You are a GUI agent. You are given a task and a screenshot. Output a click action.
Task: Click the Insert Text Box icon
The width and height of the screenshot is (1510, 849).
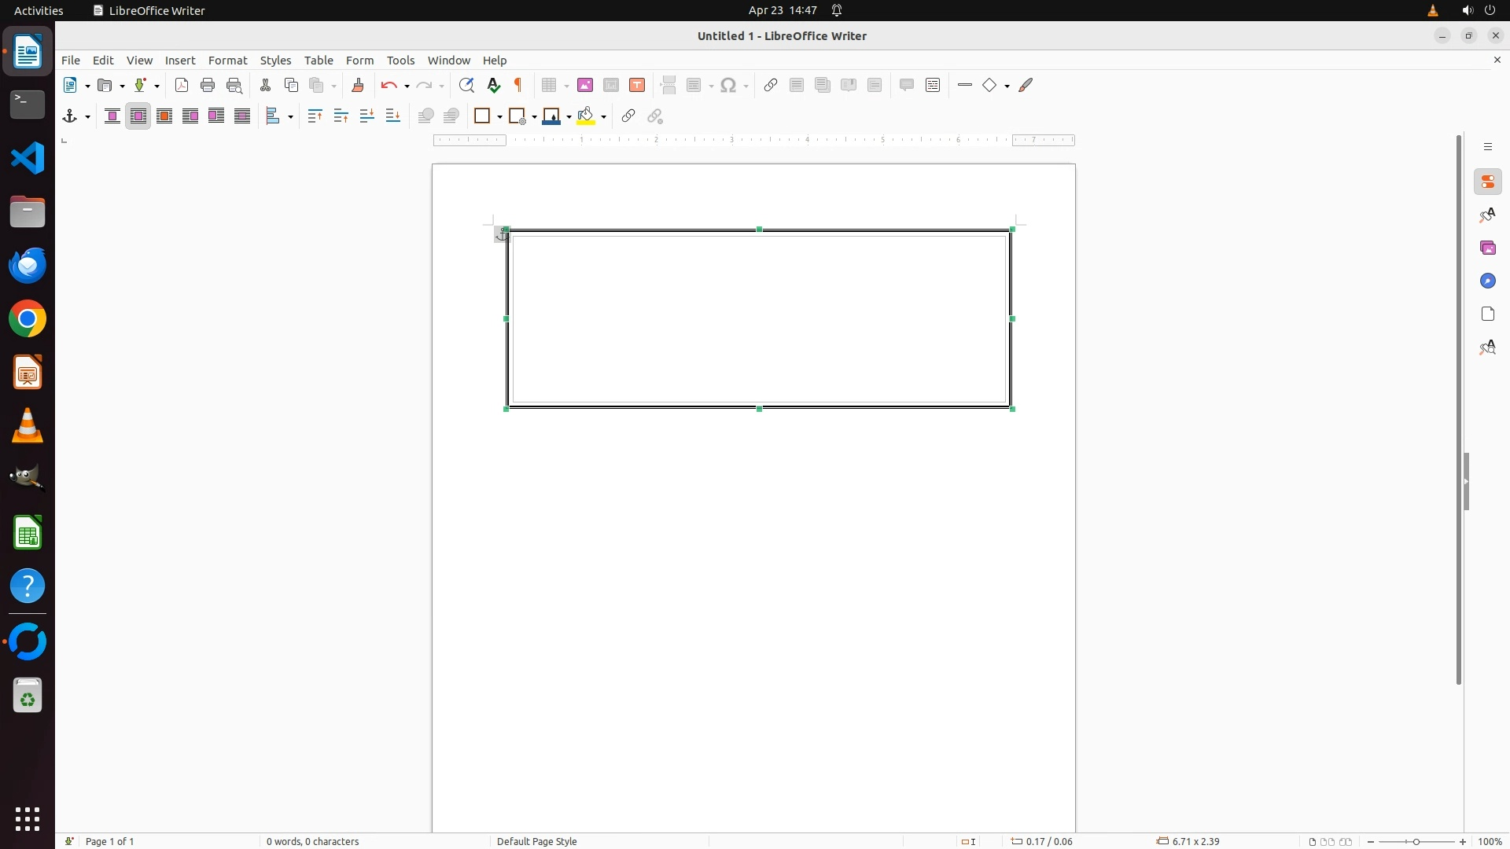click(x=637, y=86)
